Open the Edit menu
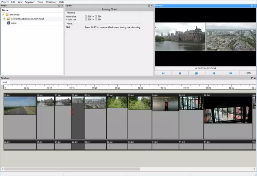This screenshot has width=257, height=176. [x=13, y=2]
